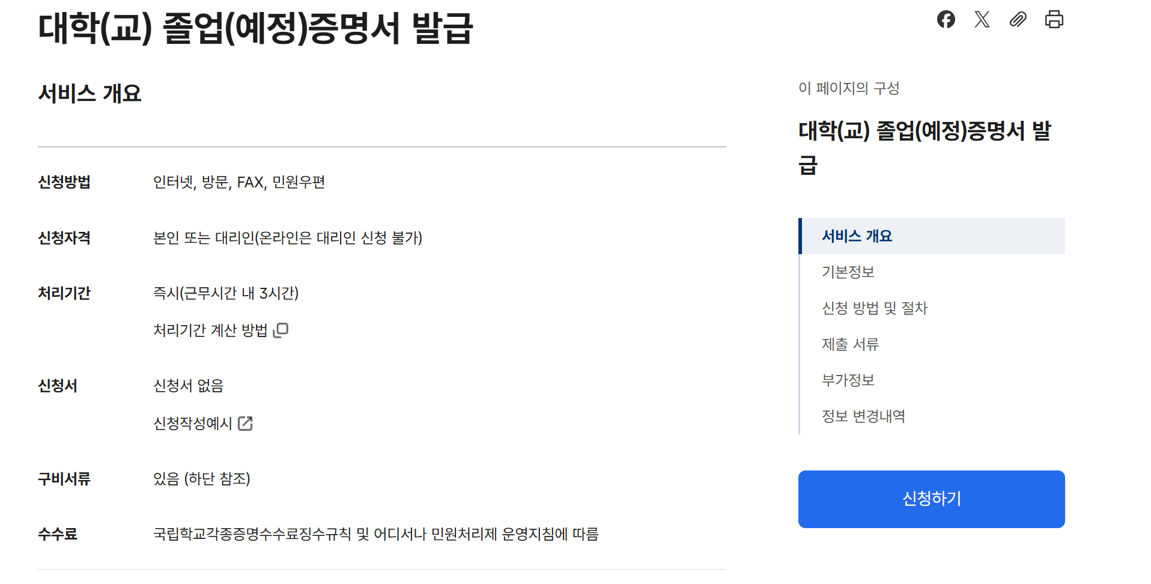Navigate to 신청 방법 및 절차
This screenshot has height=584, width=1151.
coord(875,308)
